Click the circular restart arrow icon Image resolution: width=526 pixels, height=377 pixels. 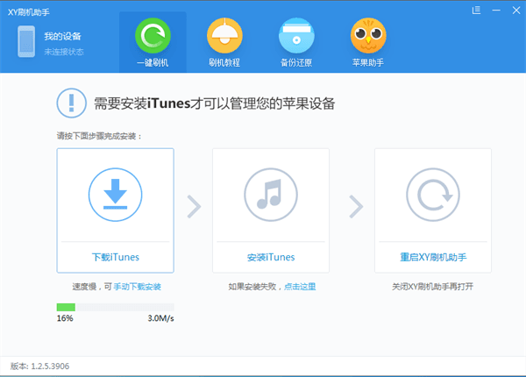tap(433, 195)
